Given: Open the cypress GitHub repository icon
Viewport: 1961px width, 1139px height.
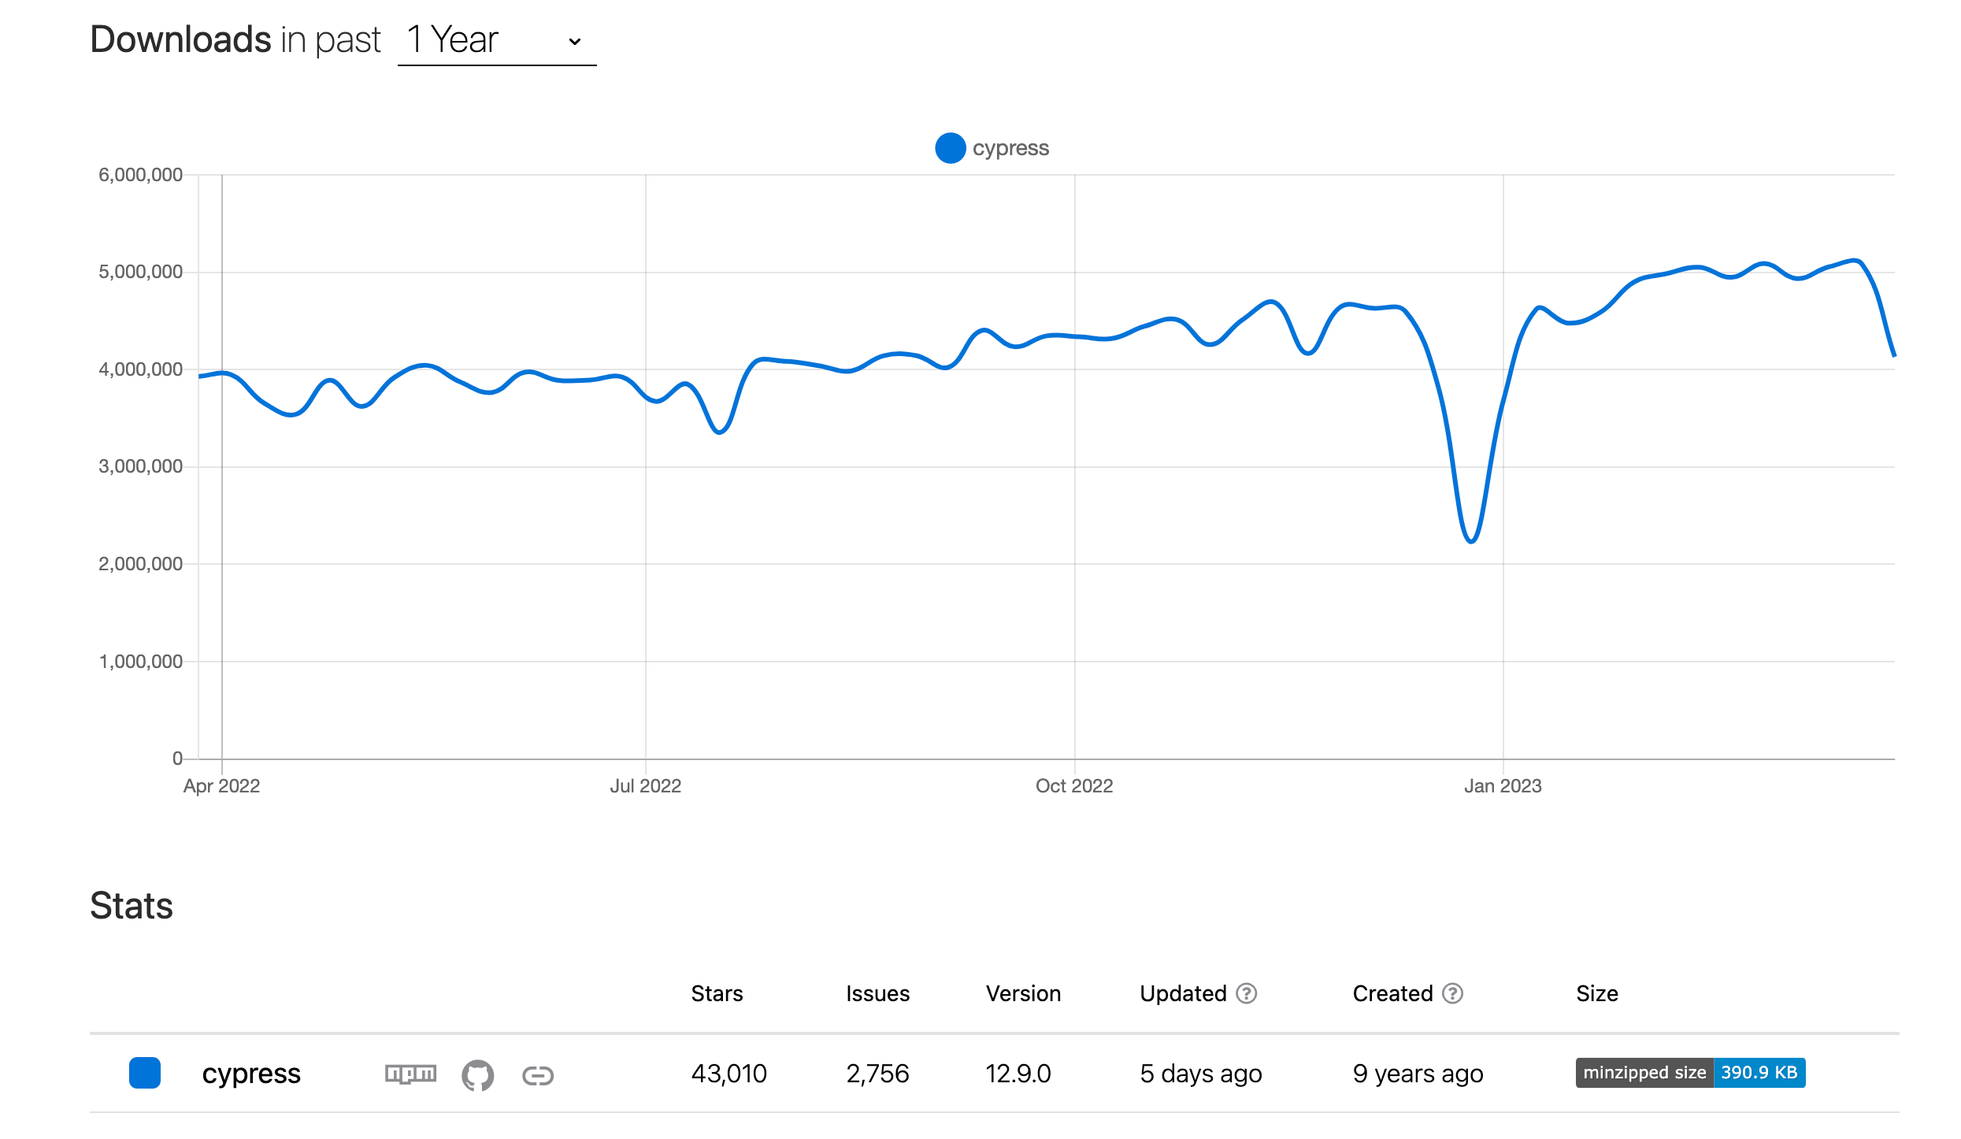Looking at the screenshot, I should (x=477, y=1074).
